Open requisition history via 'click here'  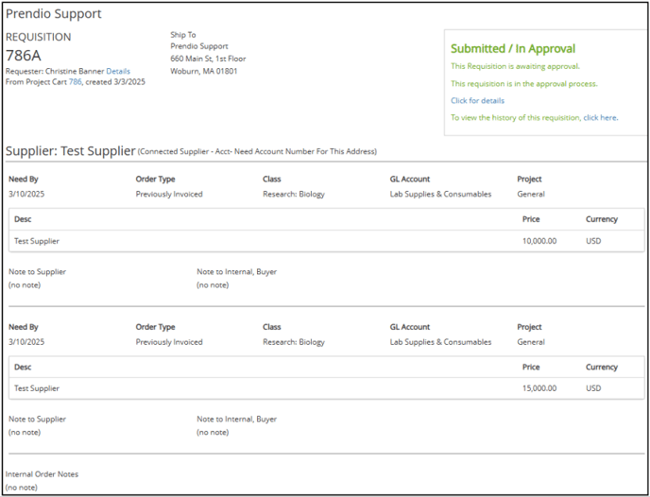click(x=600, y=118)
